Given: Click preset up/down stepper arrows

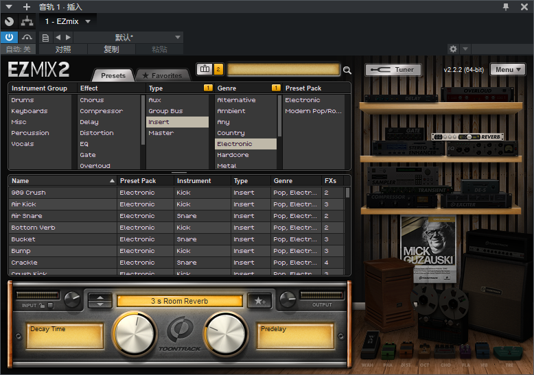Looking at the screenshot, I should [100, 300].
